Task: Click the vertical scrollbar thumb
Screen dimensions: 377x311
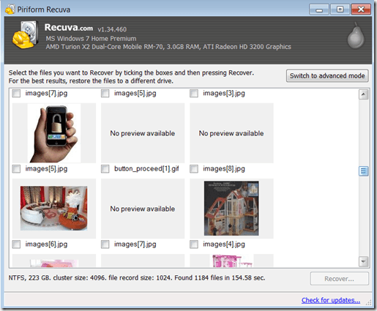Action: coord(364,171)
